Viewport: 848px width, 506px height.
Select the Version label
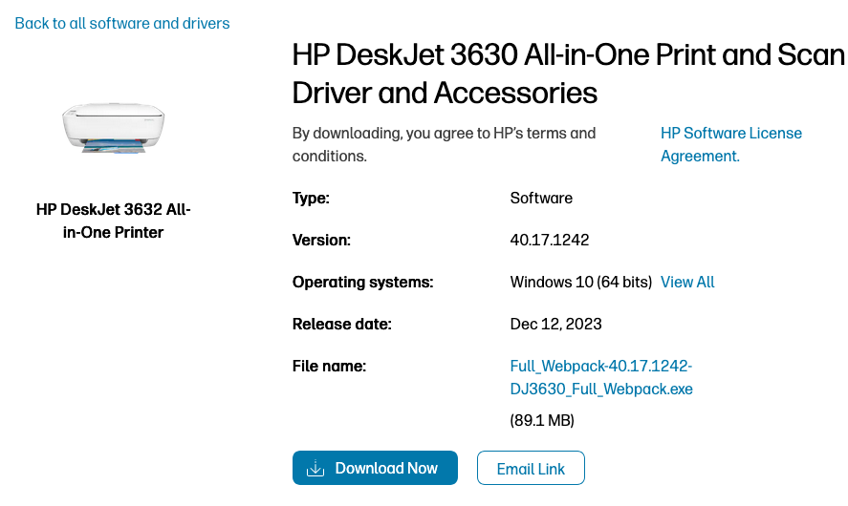tap(321, 240)
